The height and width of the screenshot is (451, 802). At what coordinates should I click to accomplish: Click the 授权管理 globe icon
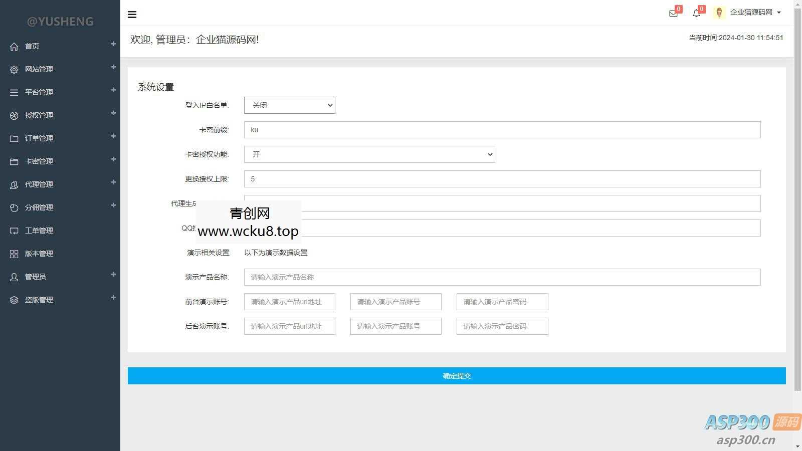pyautogui.click(x=14, y=115)
